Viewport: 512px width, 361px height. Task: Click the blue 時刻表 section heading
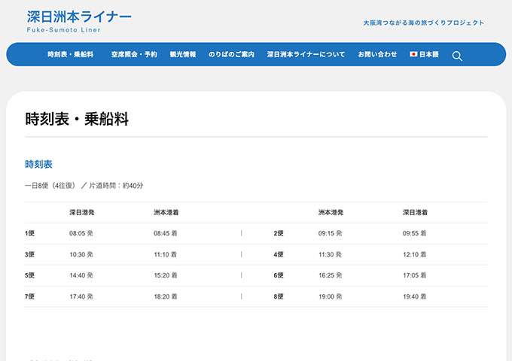click(x=38, y=164)
